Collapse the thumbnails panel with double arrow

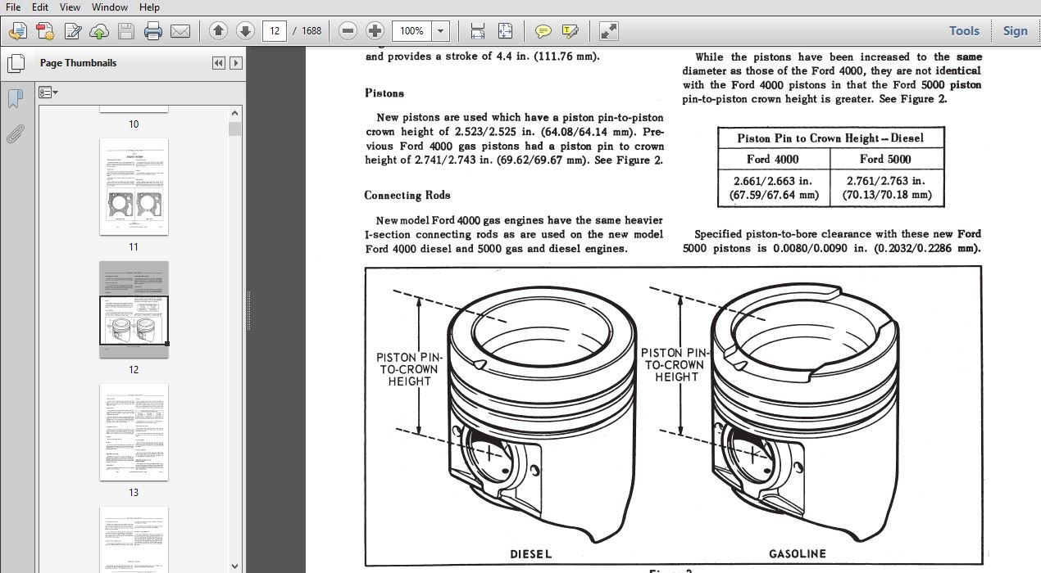pyautogui.click(x=218, y=63)
